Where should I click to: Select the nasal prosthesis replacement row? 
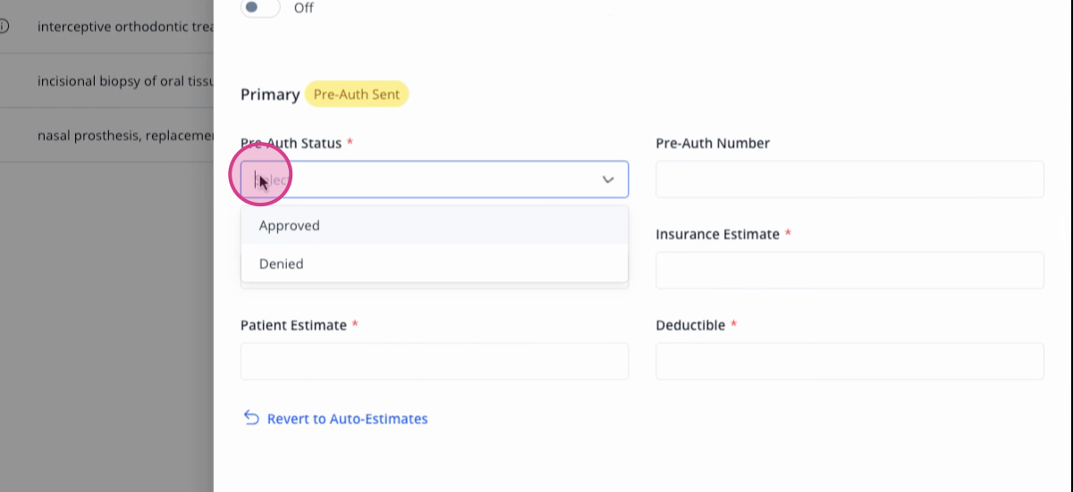[x=106, y=136]
